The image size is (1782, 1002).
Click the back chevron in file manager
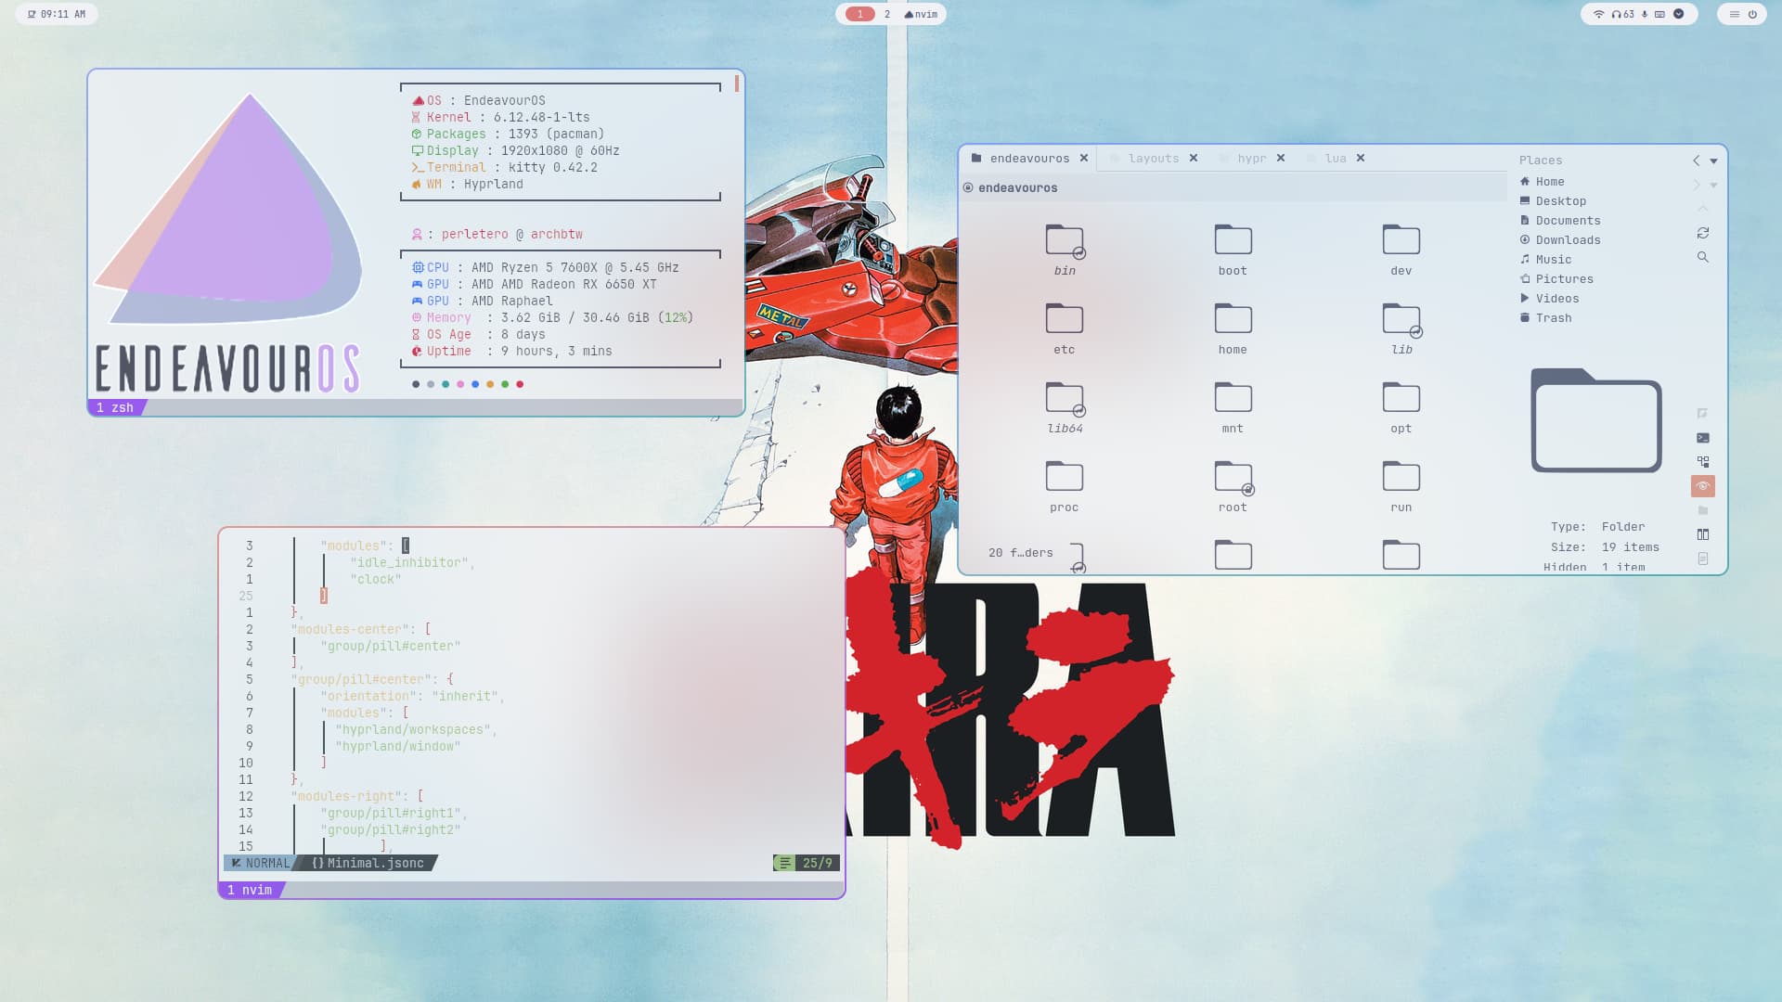pos(1696,161)
